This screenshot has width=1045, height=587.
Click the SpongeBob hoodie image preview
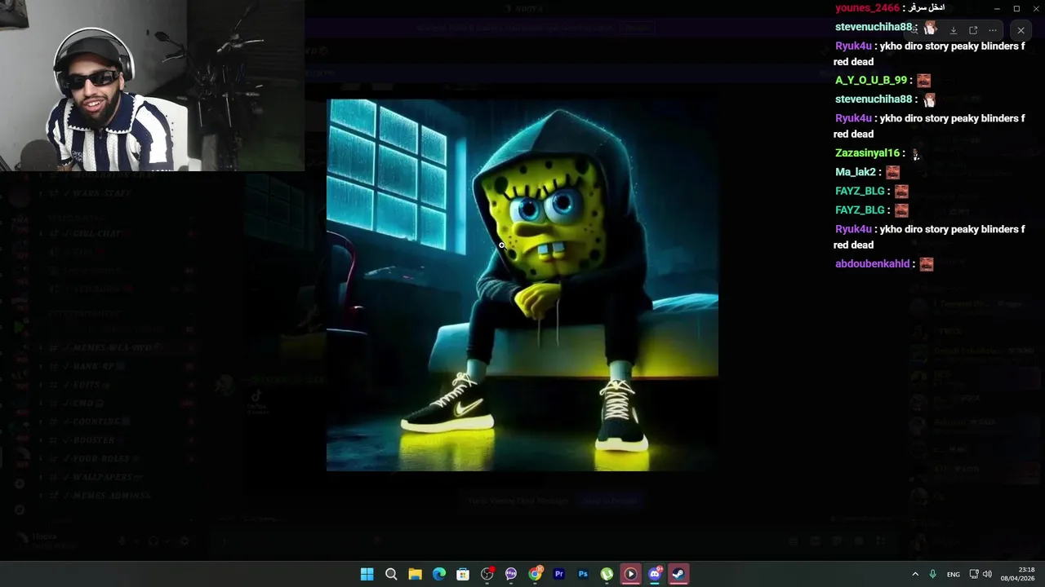(x=522, y=285)
